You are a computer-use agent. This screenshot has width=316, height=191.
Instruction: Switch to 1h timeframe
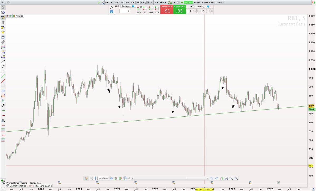tap(138, 2)
